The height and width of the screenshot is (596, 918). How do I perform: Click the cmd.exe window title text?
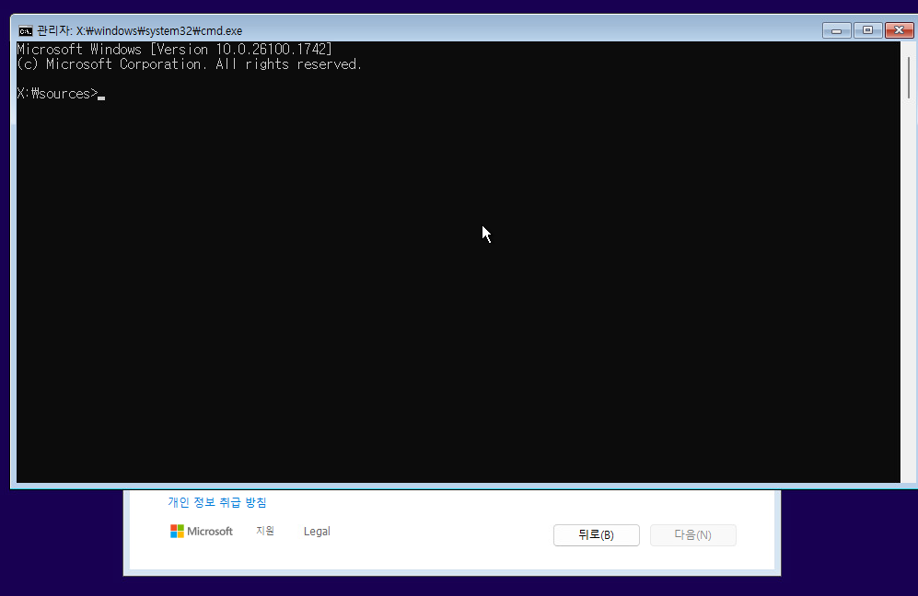139,31
